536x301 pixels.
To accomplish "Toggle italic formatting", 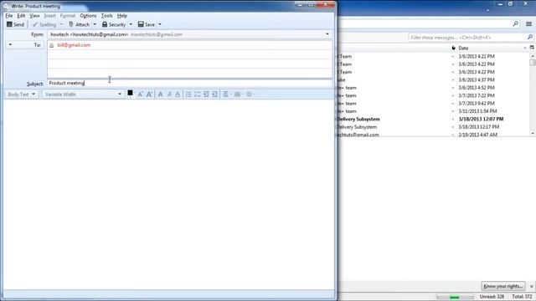I will pos(169,94).
